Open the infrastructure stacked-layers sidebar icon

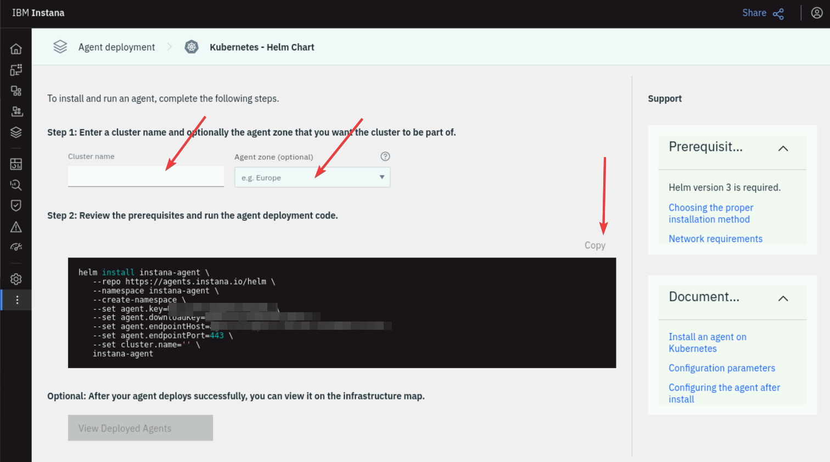(x=16, y=132)
